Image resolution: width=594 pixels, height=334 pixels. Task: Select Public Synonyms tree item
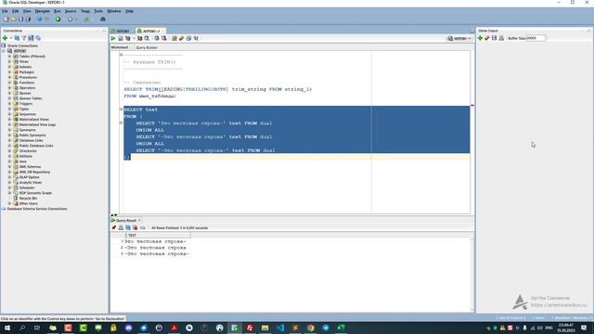[x=32, y=135]
